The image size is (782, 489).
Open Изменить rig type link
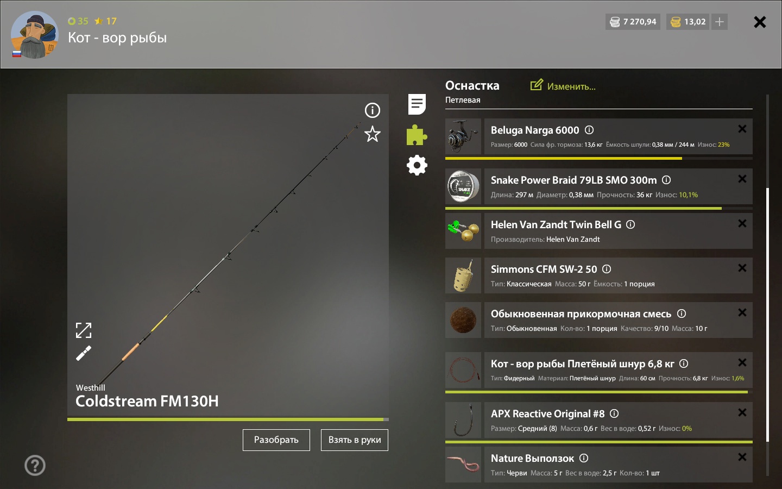pyautogui.click(x=563, y=86)
